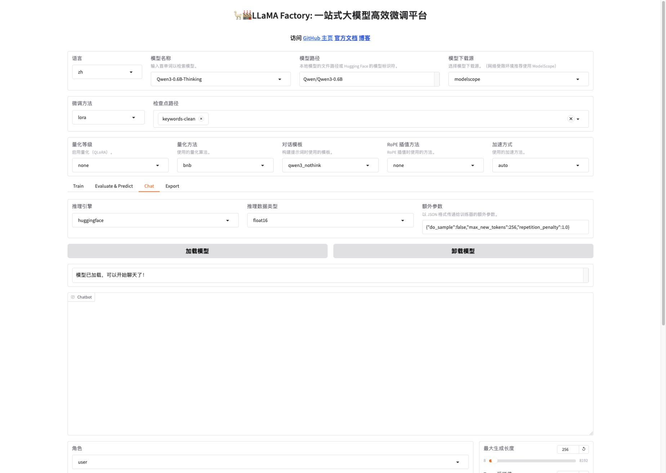
Task: Open the 对话模板 qwen3_nothink dropdown
Action: [x=330, y=165]
